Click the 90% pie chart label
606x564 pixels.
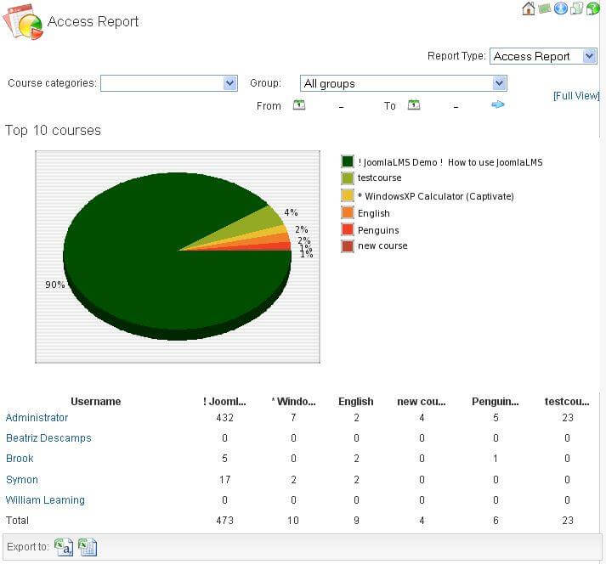click(55, 285)
